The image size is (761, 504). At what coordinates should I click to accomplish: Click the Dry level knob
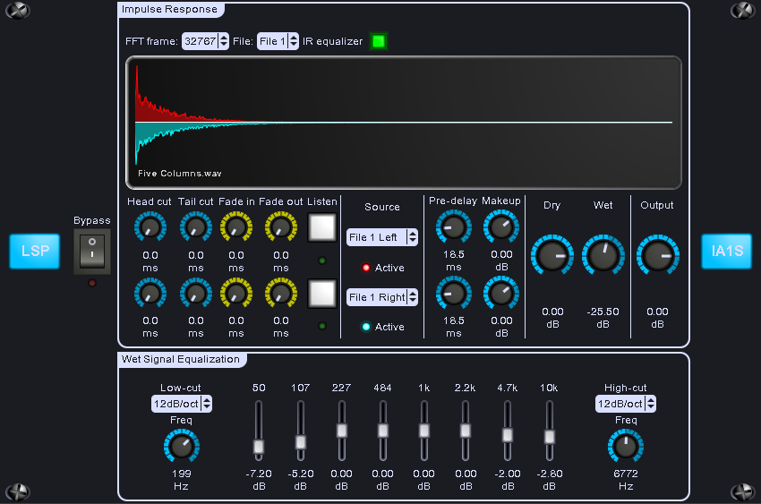click(x=552, y=256)
